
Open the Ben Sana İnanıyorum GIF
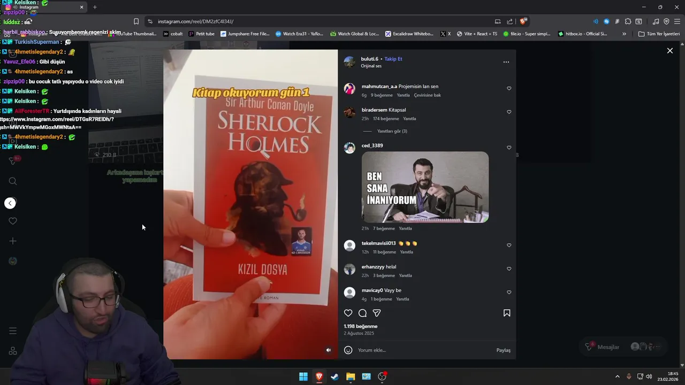[x=425, y=187]
